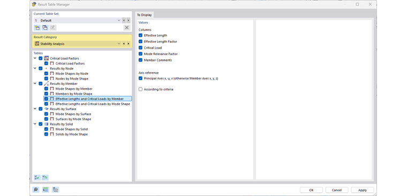This screenshot has width=407, height=196.
Task: Uncheck Nodes by Mode Shape table checkbox
Action: (x=46, y=79)
